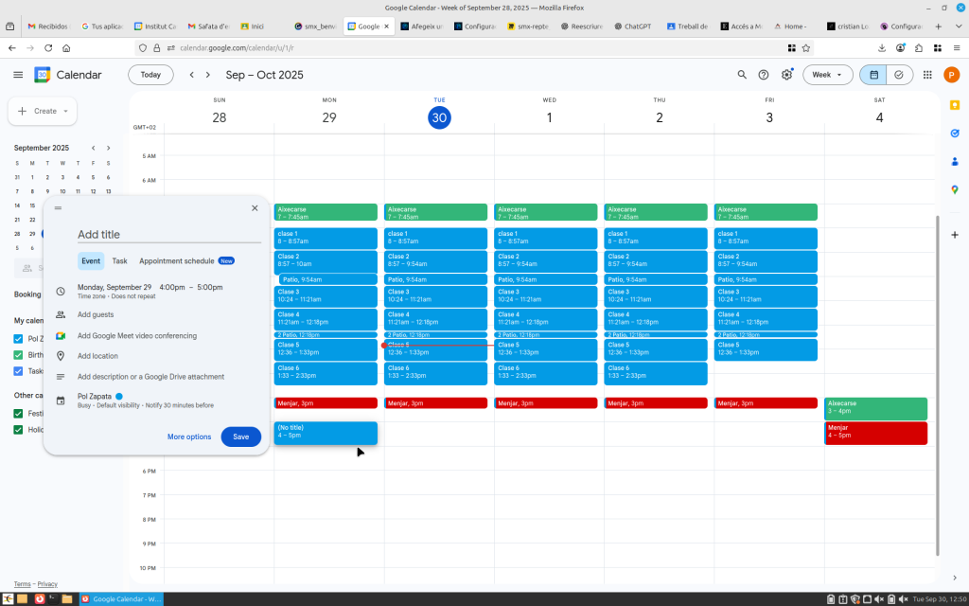Viewport: 969px width, 606px height.
Task: Go to next month in mini calendar
Action: point(109,148)
